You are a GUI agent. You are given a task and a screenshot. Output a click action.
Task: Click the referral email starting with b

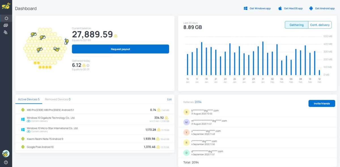[x=205, y=110]
